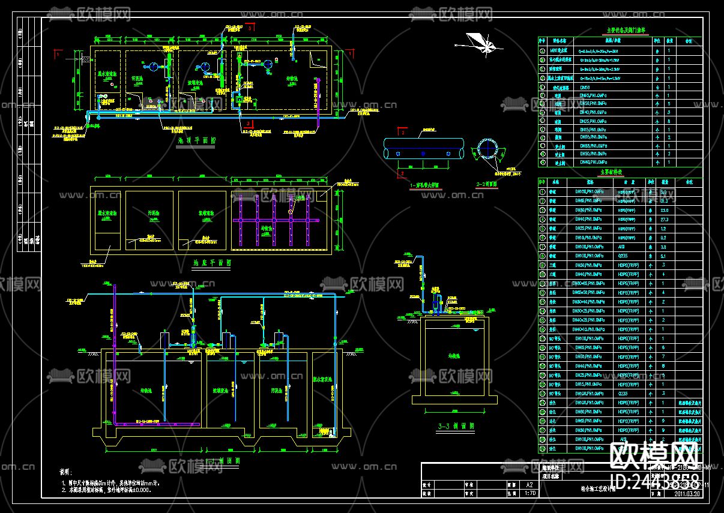Click circled number 1 in materials table
Screen dimensions: 724x513
pyautogui.click(x=542, y=192)
